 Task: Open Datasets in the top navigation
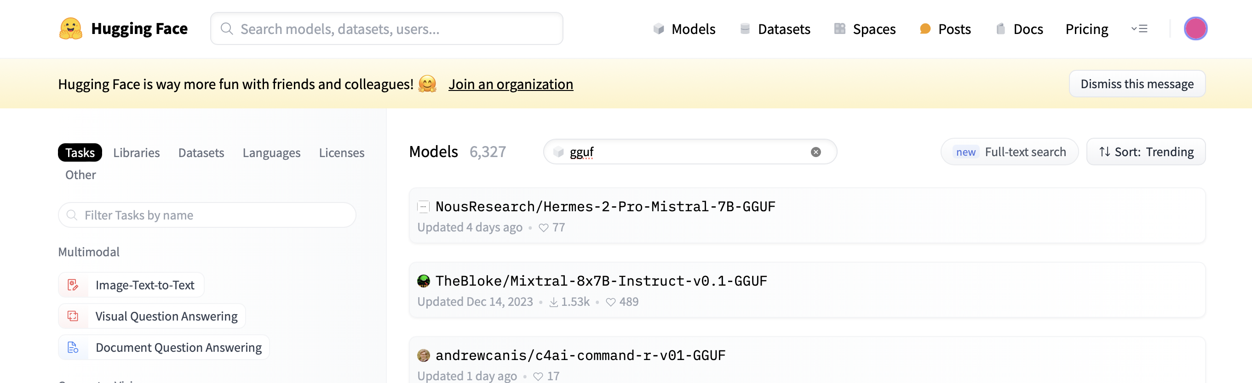click(775, 29)
